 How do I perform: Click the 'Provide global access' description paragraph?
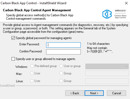tap(66, 28)
